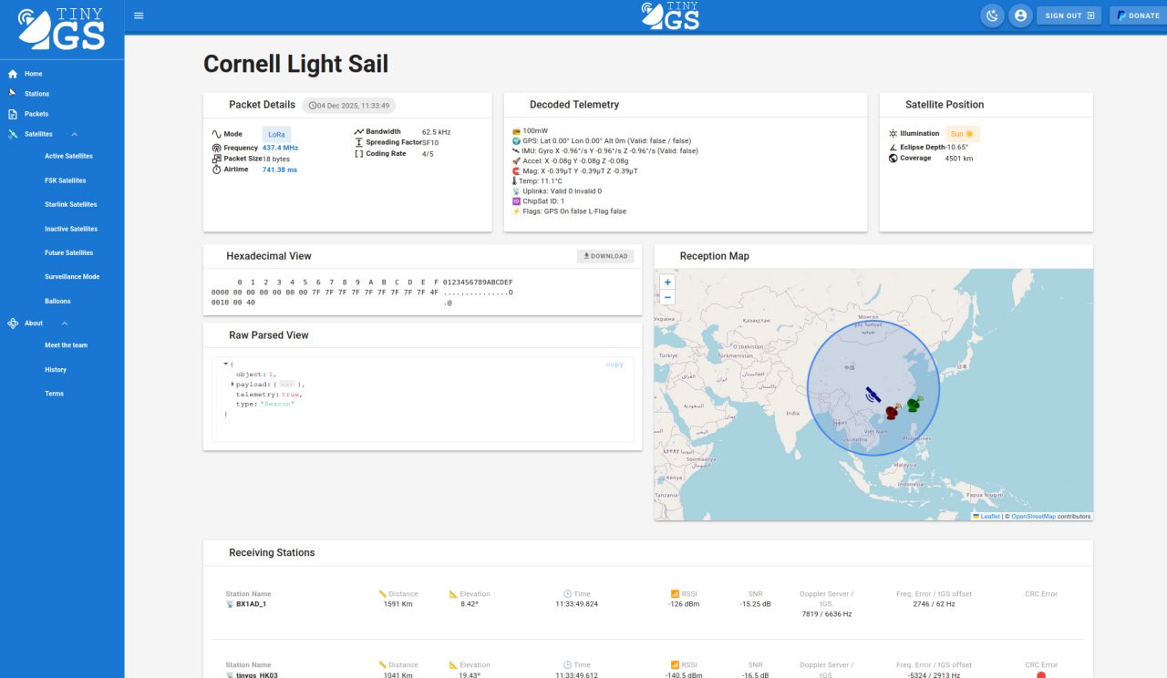Click the Spreading Factor icon
Screen dimensions: 1167x678
tap(359, 142)
